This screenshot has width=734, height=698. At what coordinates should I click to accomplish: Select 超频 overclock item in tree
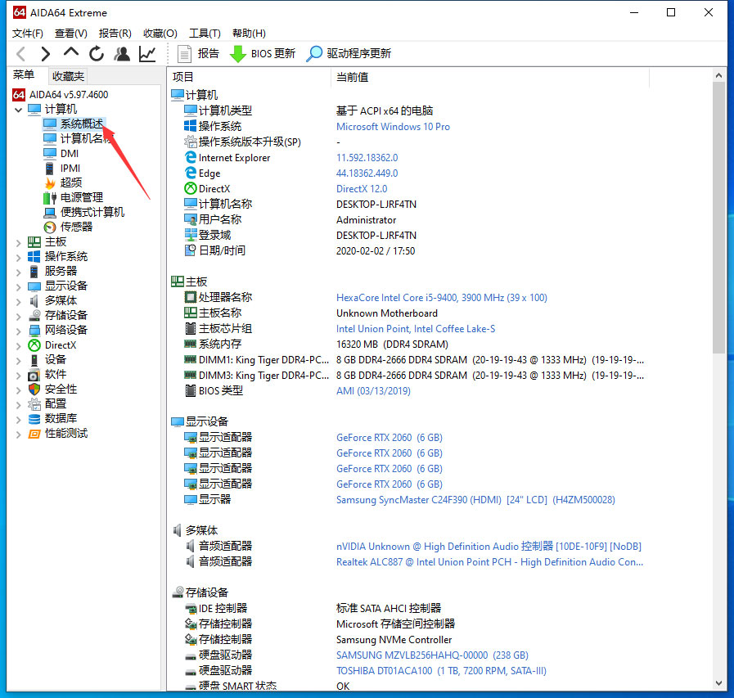(71, 182)
